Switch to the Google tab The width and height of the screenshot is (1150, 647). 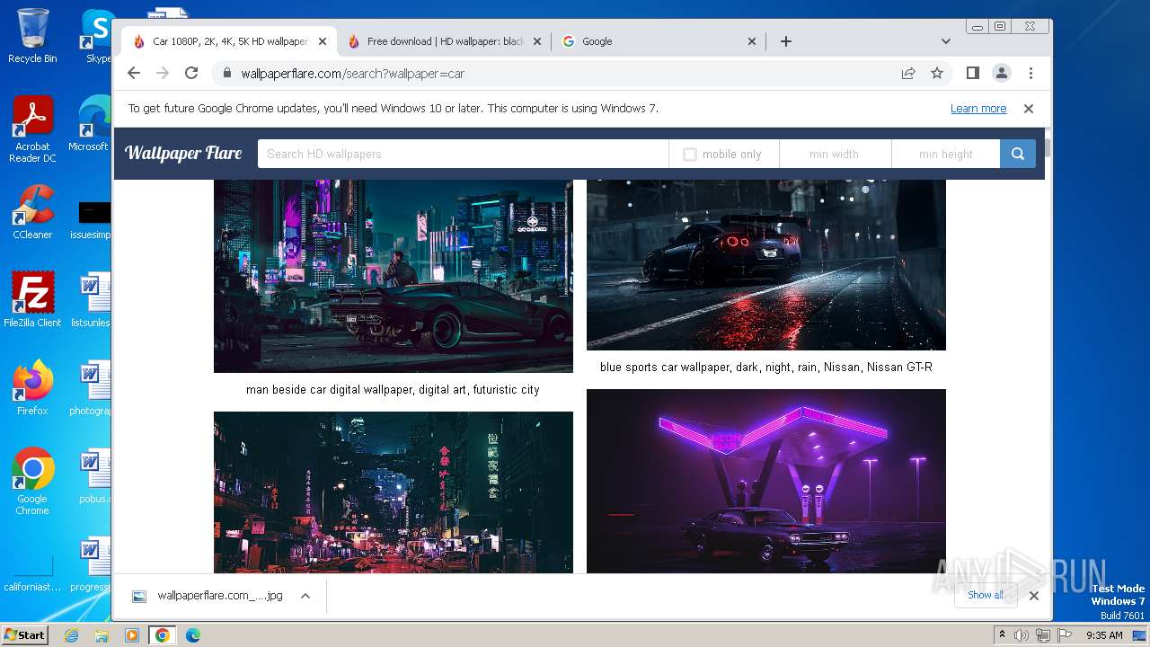point(659,41)
